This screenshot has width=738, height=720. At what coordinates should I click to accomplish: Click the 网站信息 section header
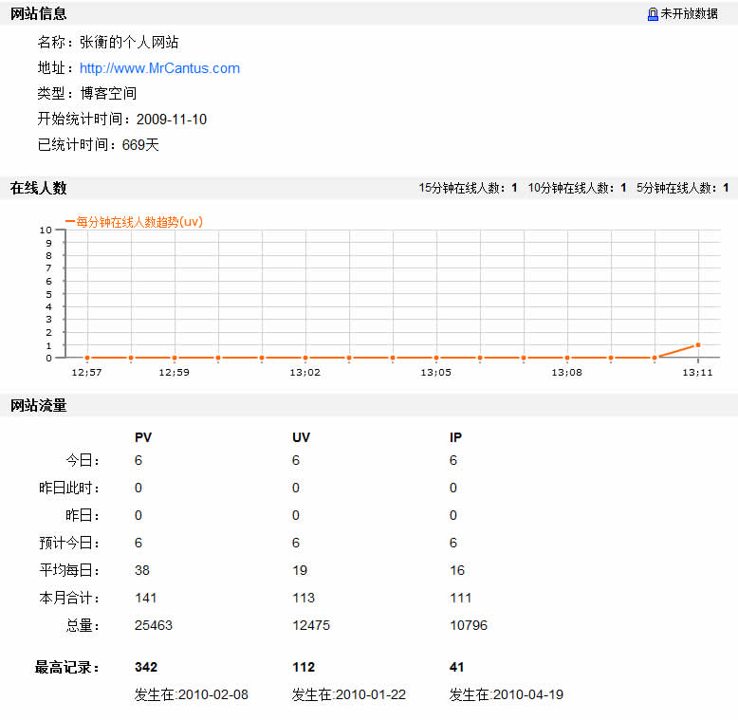pyautogui.click(x=38, y=13)
